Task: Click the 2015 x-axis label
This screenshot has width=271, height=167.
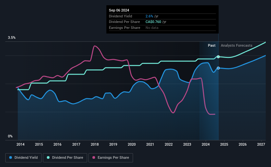Action: [x=39, y=144]
